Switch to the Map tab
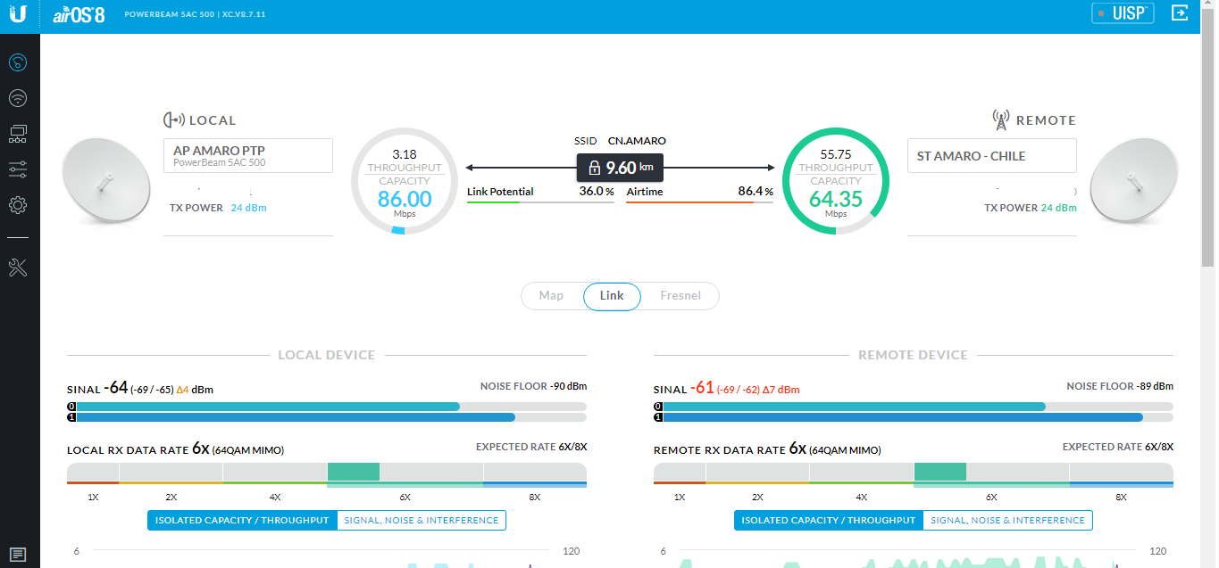 click(551, 295)
